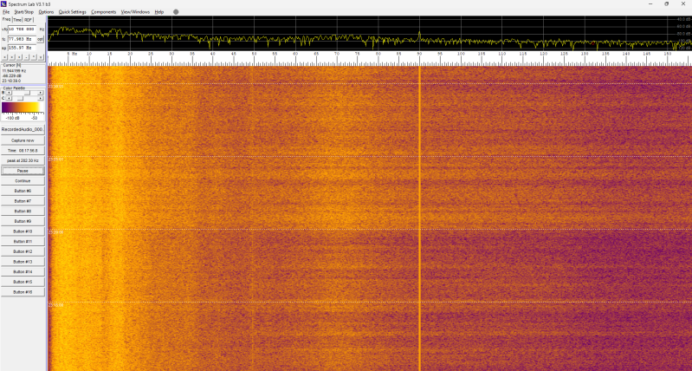Click Button #11

click(x=23, y=242)
